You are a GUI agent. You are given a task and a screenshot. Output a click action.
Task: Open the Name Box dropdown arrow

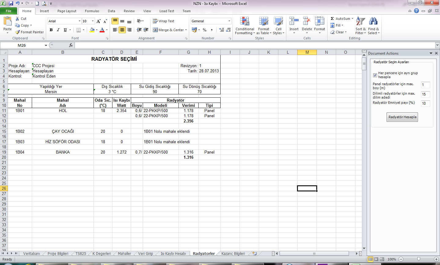46,45
